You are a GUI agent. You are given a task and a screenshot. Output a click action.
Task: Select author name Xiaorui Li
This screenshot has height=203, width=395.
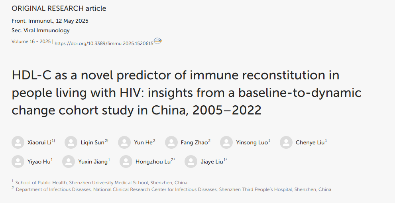point(39,143)
